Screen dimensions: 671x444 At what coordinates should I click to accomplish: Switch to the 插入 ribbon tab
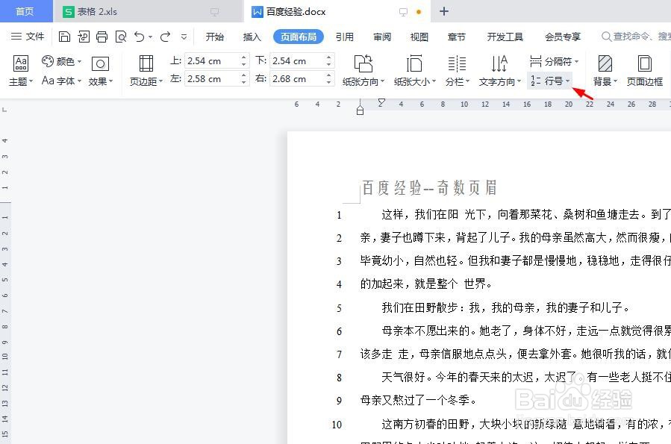coord(252,37)
